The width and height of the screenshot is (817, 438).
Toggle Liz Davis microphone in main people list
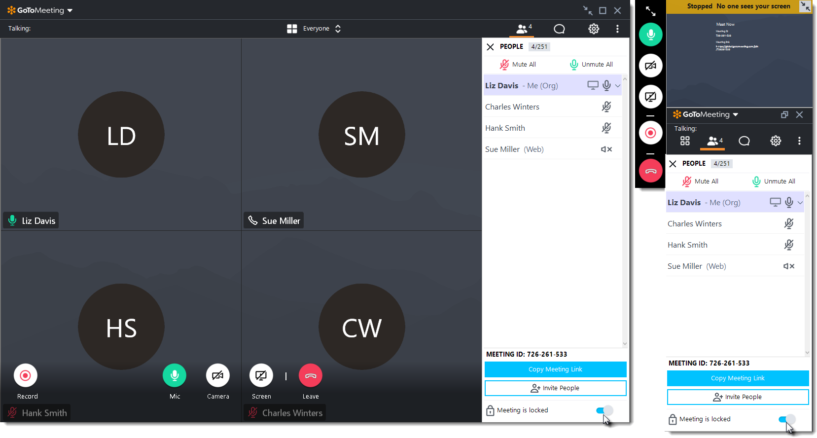606,85
